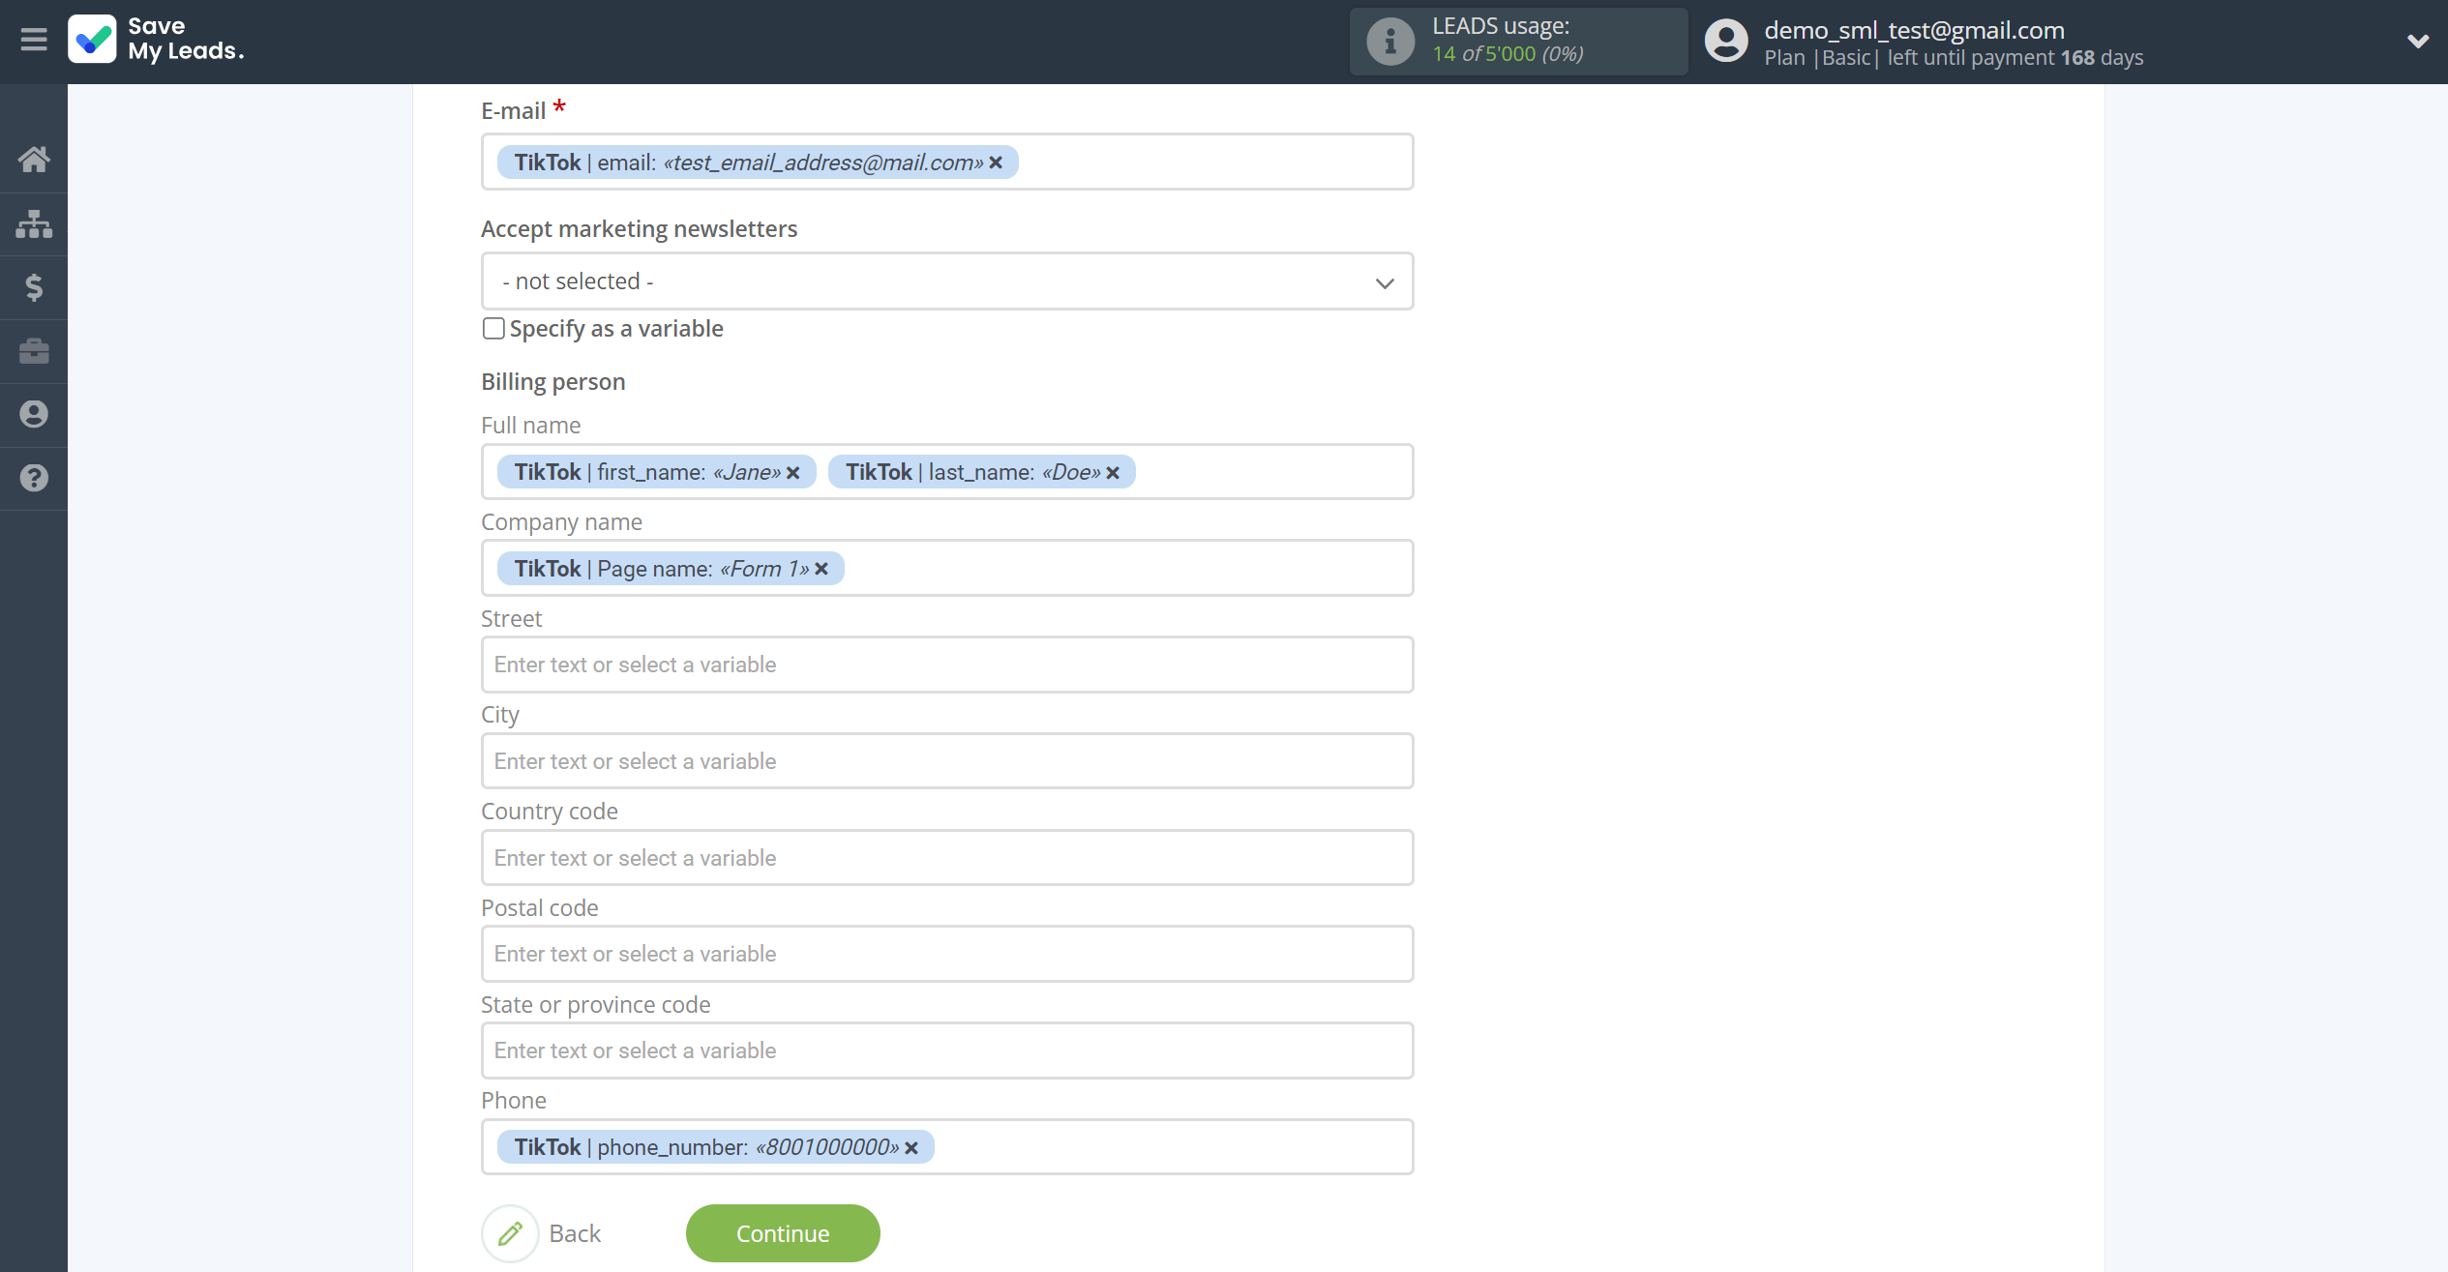Focus the Street input field

(x=947, y=665)
